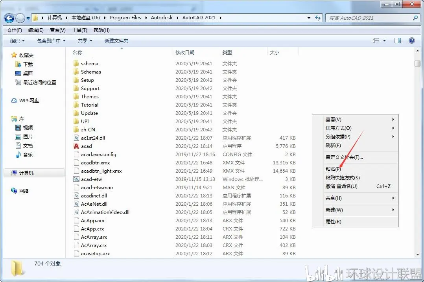Select the ac1st24.dll file icon

(x=76, y=138)
